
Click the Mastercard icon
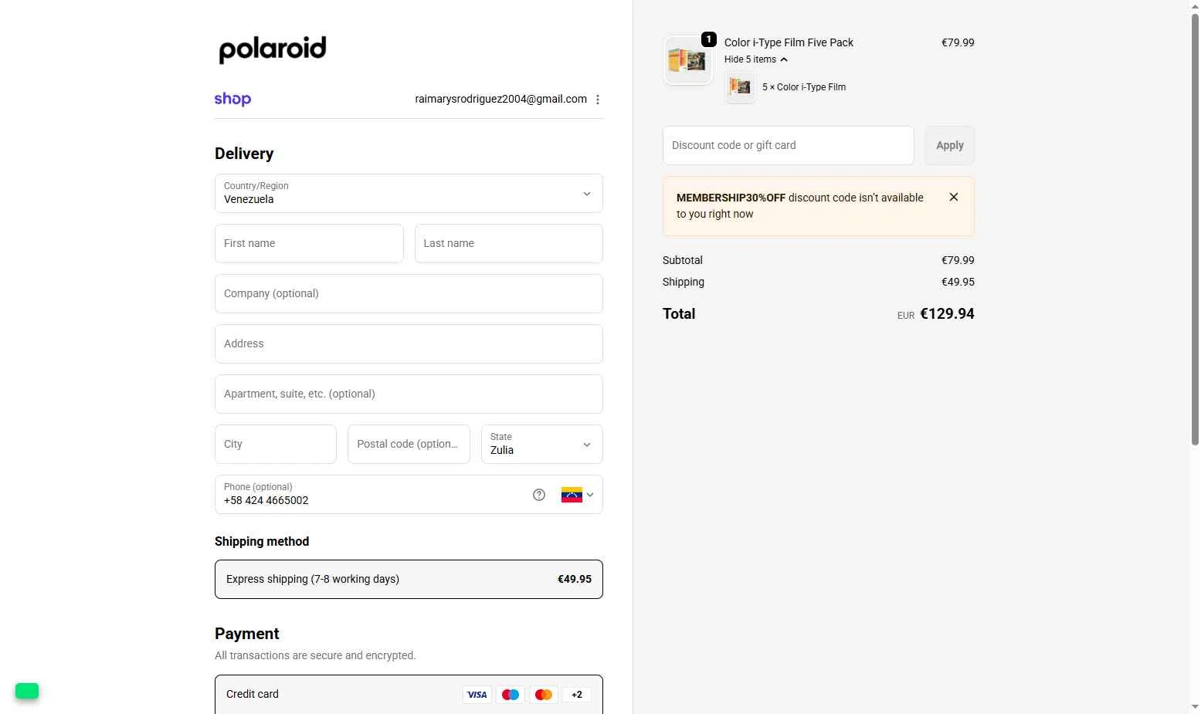(544, 695)
